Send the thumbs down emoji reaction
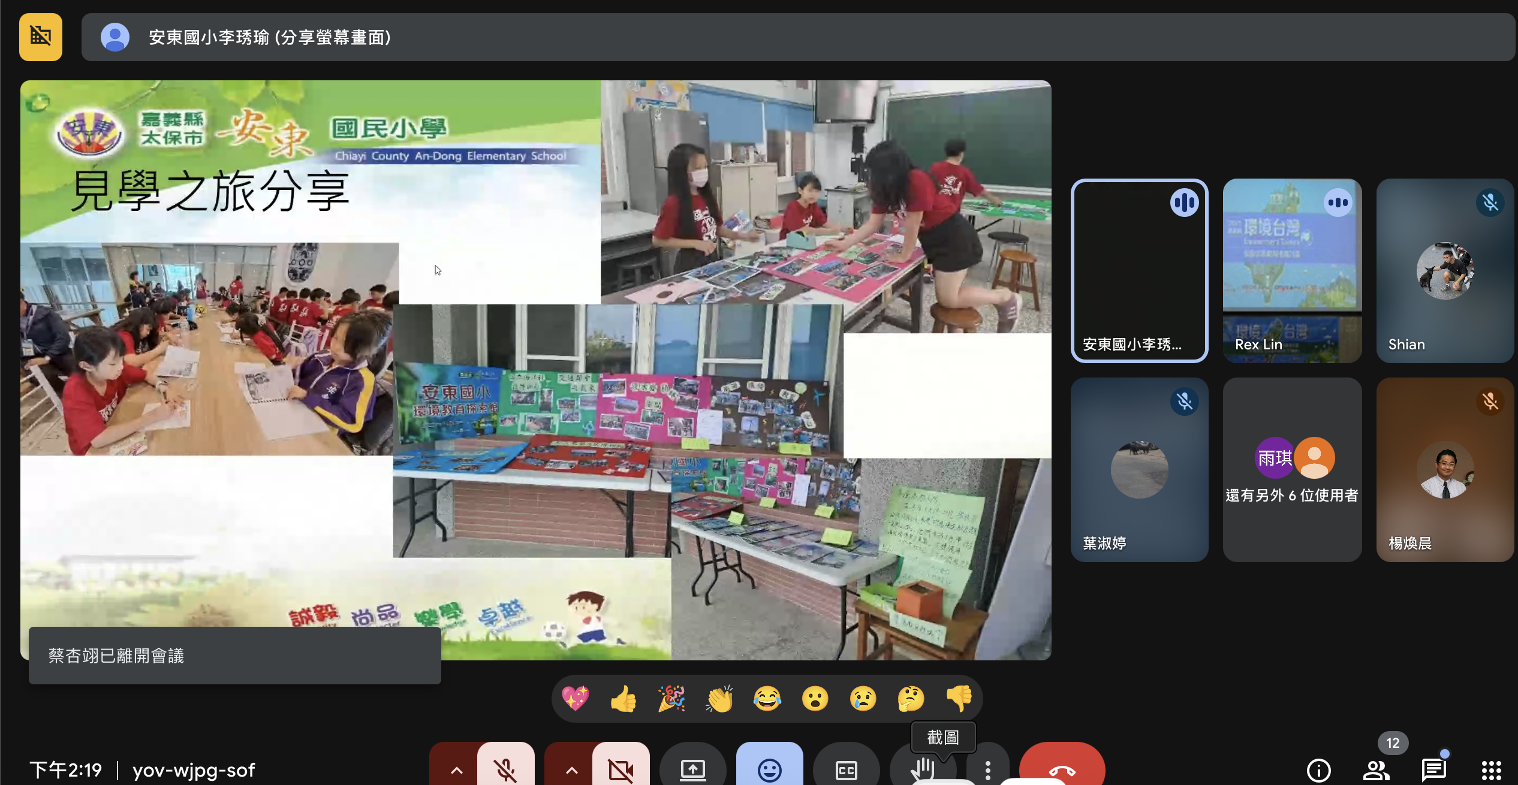Viewport: 1518px width, 785px height. point(959,698)
